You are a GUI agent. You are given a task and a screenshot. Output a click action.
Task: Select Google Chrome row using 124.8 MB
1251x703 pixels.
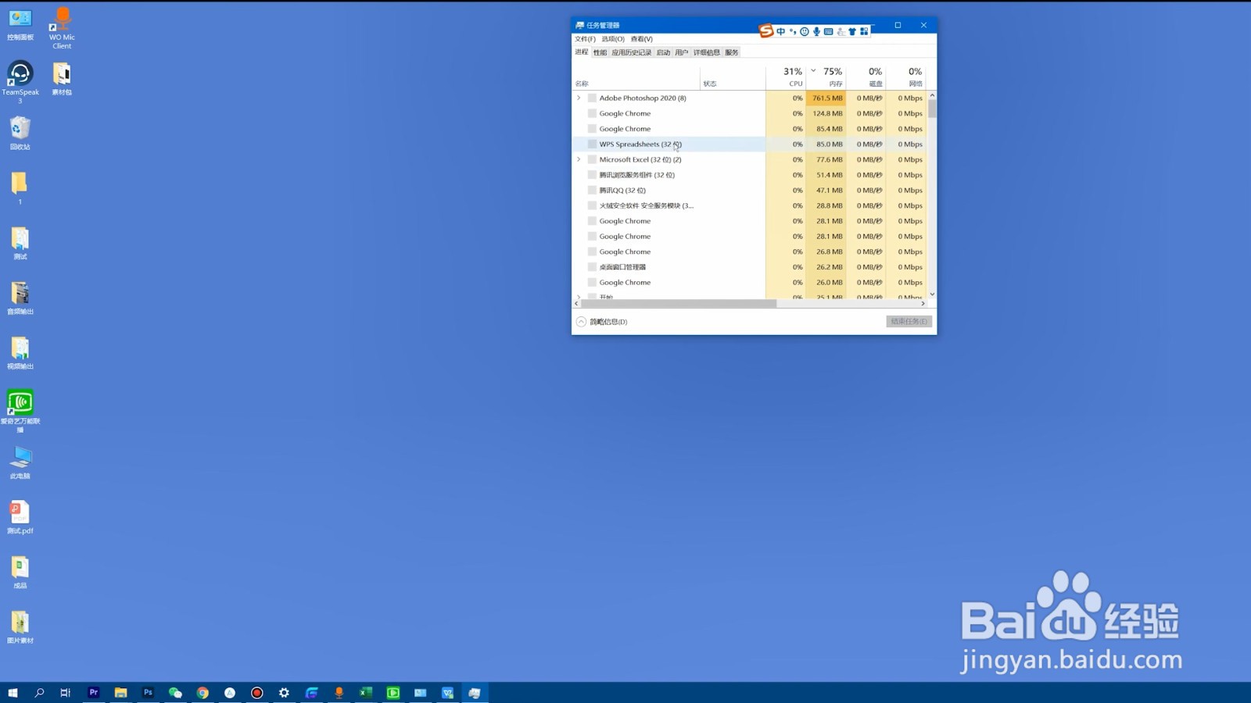click(749, 113)
